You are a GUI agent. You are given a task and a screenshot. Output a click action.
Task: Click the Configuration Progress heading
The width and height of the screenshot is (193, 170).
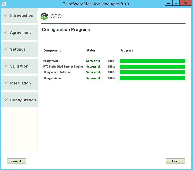pos(66,29)
